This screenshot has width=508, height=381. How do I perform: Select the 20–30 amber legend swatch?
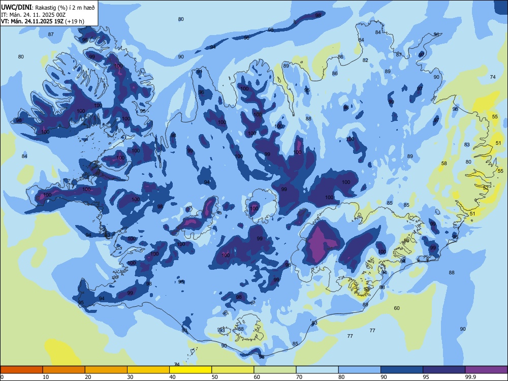[106, 370]
